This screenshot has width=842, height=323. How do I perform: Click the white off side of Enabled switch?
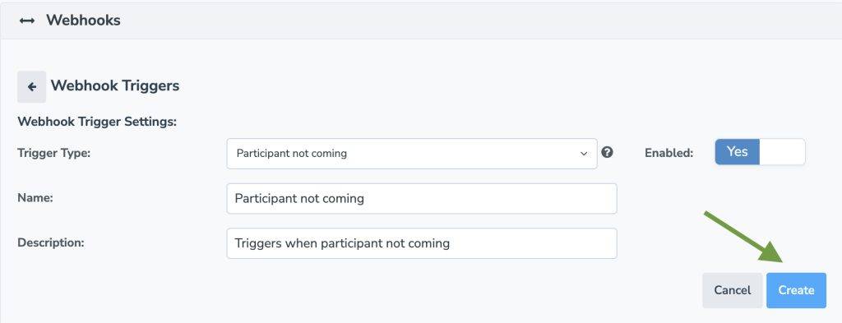click(783, 152)
